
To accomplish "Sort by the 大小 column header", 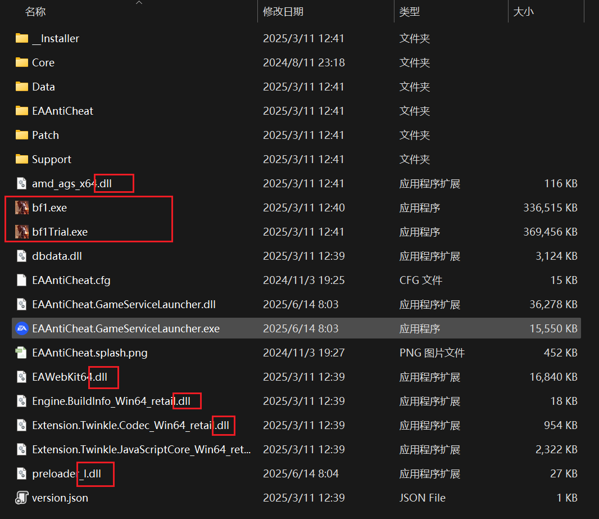I will (523, 11).
